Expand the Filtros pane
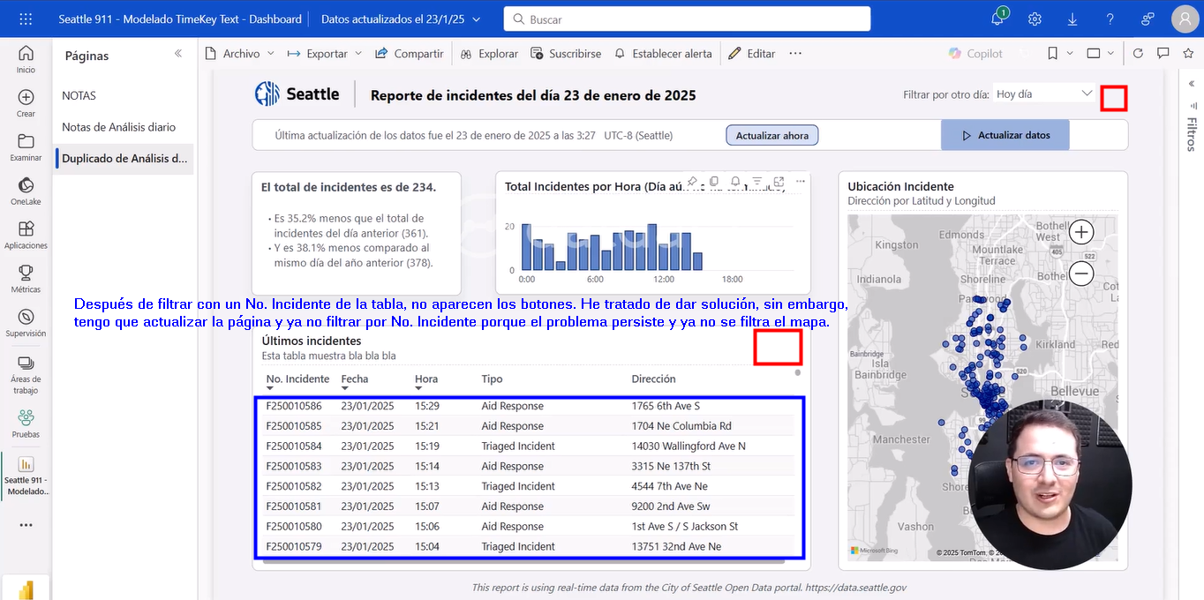The image size is (1204, 600). coord(1192,84)
